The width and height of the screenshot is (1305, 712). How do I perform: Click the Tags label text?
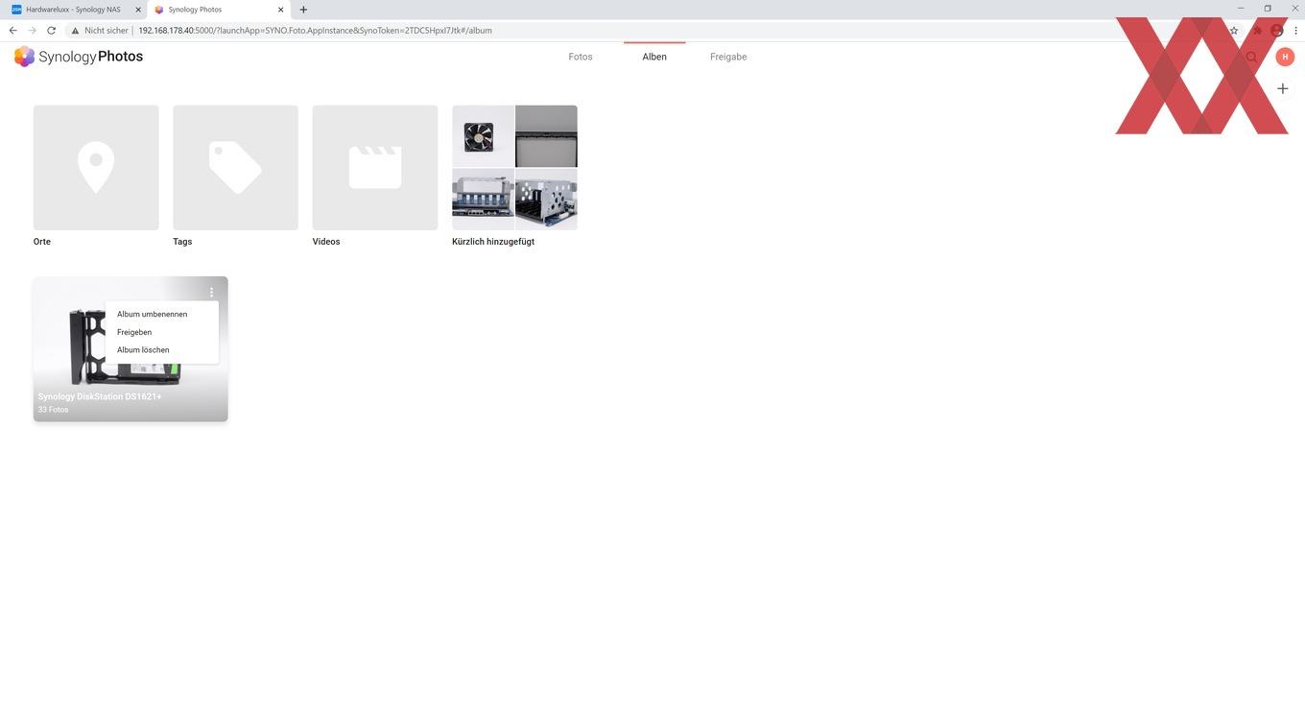pos(182,242)
